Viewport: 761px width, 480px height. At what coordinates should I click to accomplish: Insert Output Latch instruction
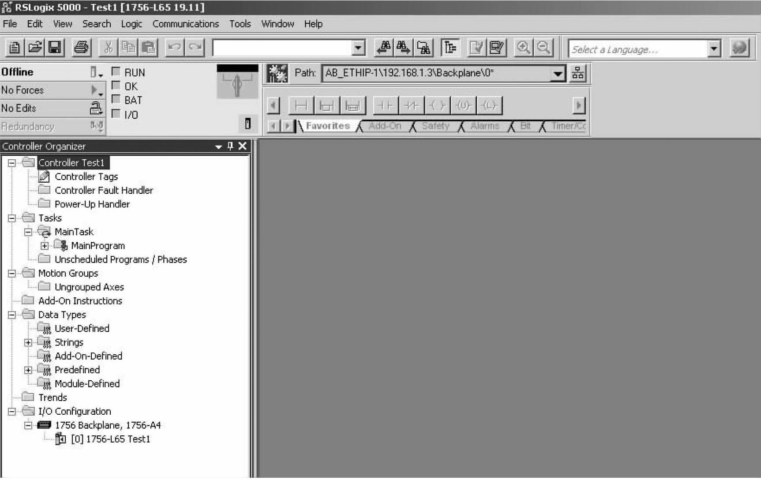(x=489, y=105)
